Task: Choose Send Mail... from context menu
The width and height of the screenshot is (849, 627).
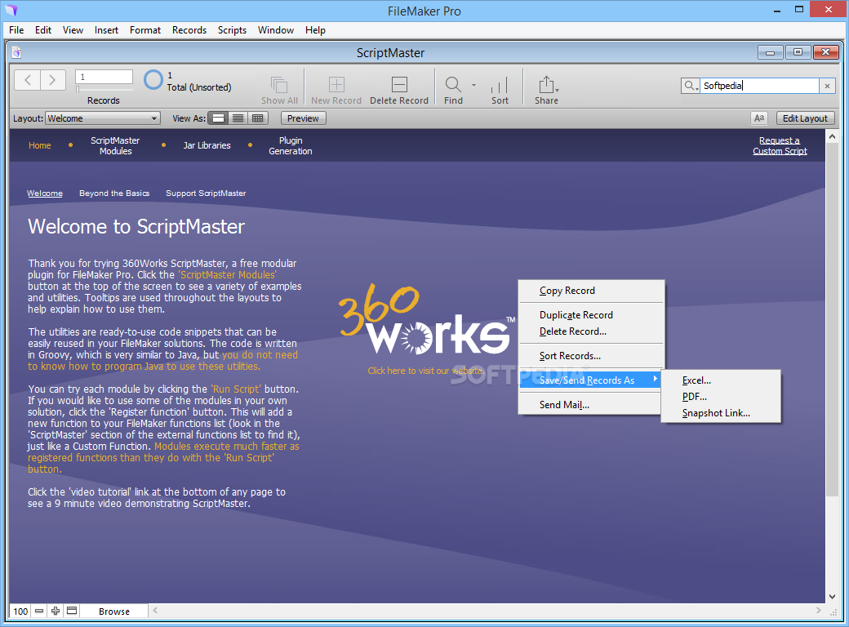Action: click(591, 404)
